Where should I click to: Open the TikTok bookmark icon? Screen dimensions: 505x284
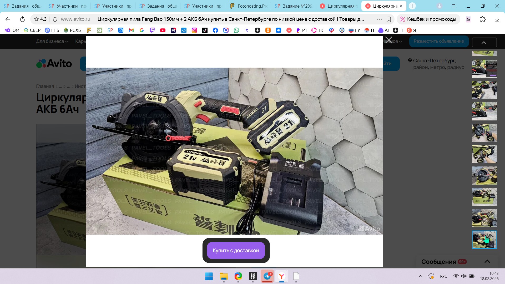point(205,30)
